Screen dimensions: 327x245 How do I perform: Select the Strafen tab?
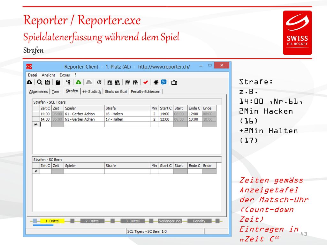click(72, 91)
